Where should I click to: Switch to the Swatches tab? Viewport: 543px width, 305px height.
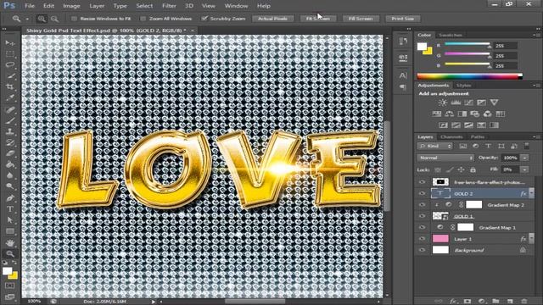click(x=451, y=35)
